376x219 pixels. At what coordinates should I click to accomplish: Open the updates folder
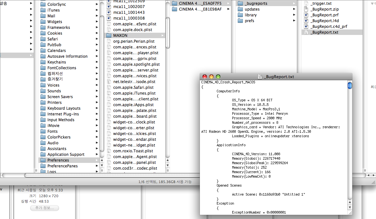(x=252, y=9)
